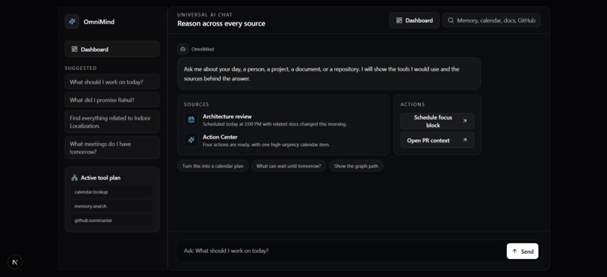This screenshot has height=277, width=607.
Task: Click 'Show the graph path' chip
Action: (x=356, y=166)
